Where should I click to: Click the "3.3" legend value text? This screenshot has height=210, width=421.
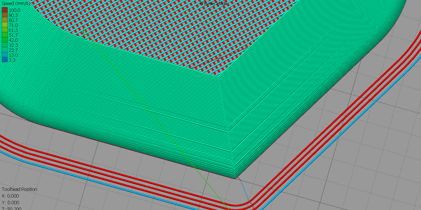pos(12,60)
